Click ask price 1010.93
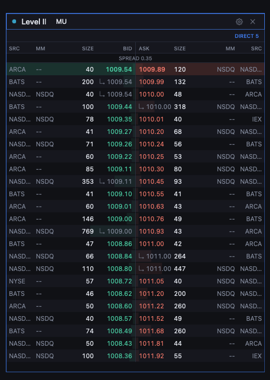The image size is (270, 380). pos(151,232)
